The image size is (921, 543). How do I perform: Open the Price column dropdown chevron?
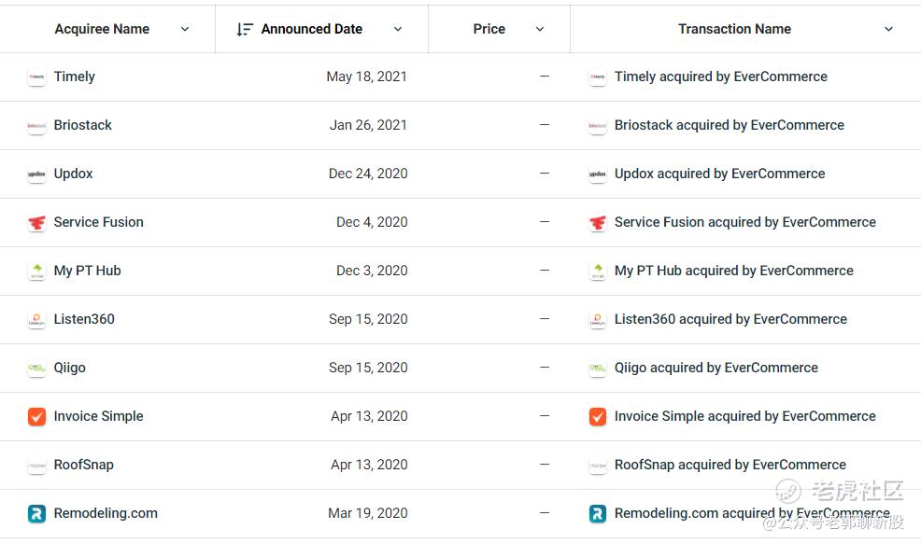coord(540,29)
